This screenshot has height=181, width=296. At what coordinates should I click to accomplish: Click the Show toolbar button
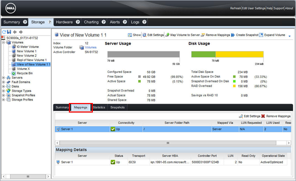(134, 35)
